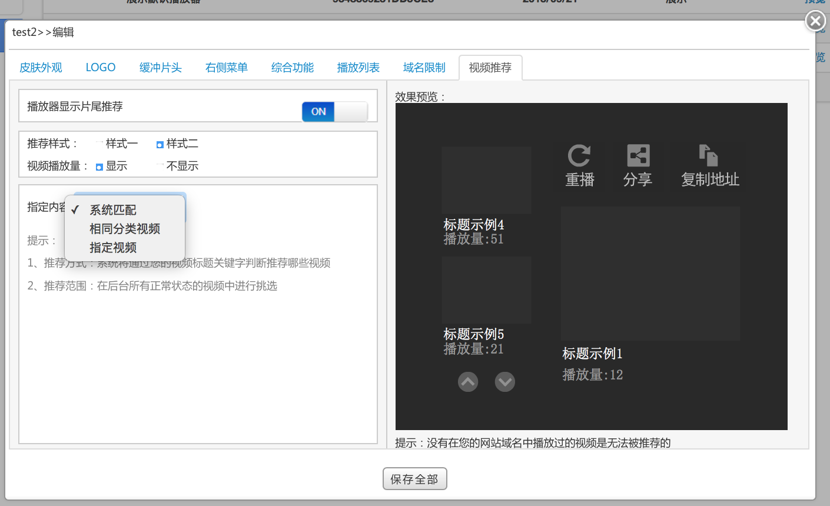The height and width of the screenshot is (506, 830).
Task: Open the 右侧菜单 tab
Action: tap(227, 68)
